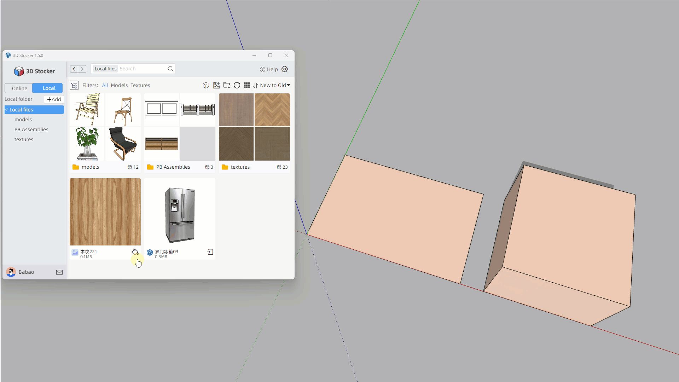Toggle the folder tree panel icon
This screenshot has height=382, width=679.
74,85
